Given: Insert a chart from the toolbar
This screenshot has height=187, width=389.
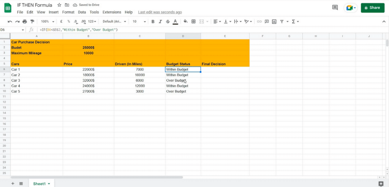Looking at the screenshot, I should tap(274, 22).
